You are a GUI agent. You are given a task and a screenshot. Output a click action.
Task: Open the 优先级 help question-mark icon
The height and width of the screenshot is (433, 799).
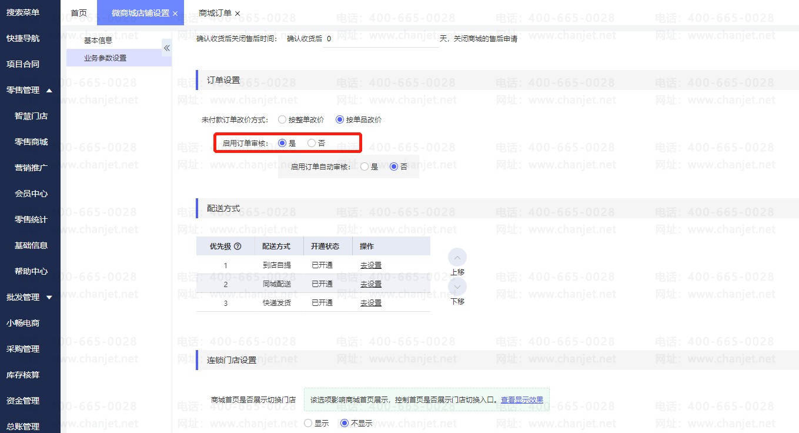(238, 247)
